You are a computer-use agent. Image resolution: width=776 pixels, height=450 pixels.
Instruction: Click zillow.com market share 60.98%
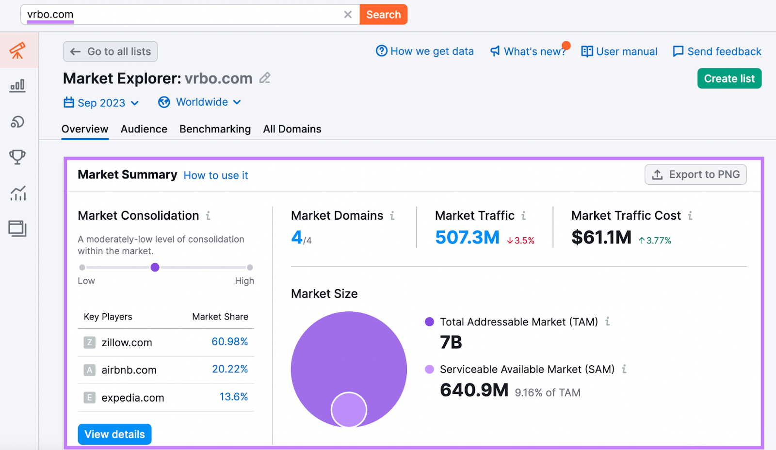[x=230, y=342]
